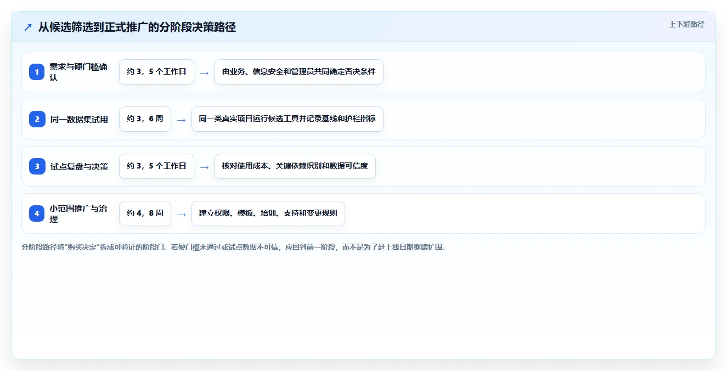Click the title 从候选筛选到正式推广的分阶段决策路径
The width and height of the screenshot is (727, 371).
click(137, 27)
